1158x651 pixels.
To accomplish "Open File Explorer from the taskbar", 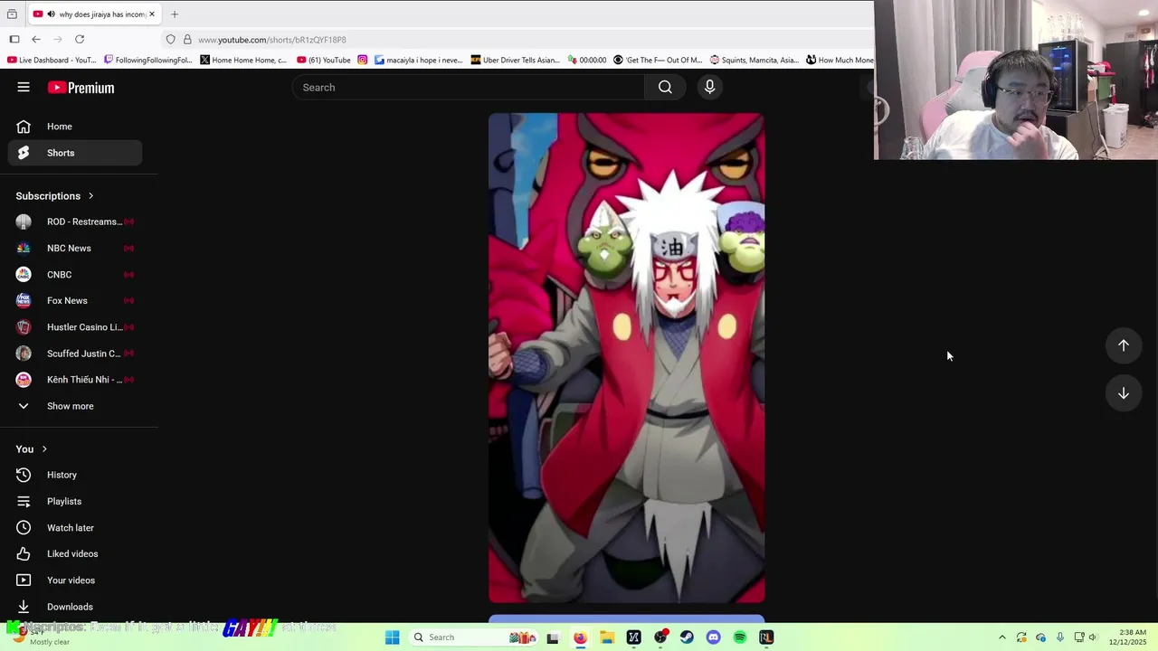I will pyautogui.click(x=607, y=637).
